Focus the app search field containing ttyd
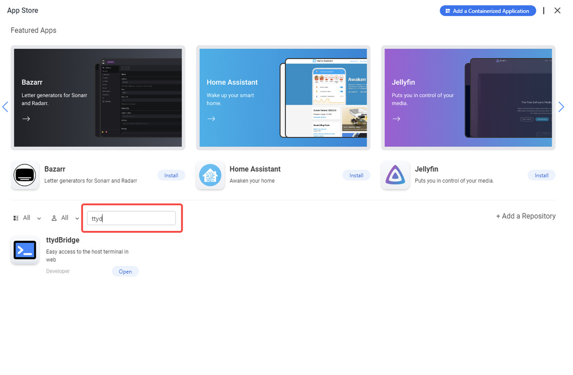The height and width of the screenshot is (375, 573). [131, 218]
